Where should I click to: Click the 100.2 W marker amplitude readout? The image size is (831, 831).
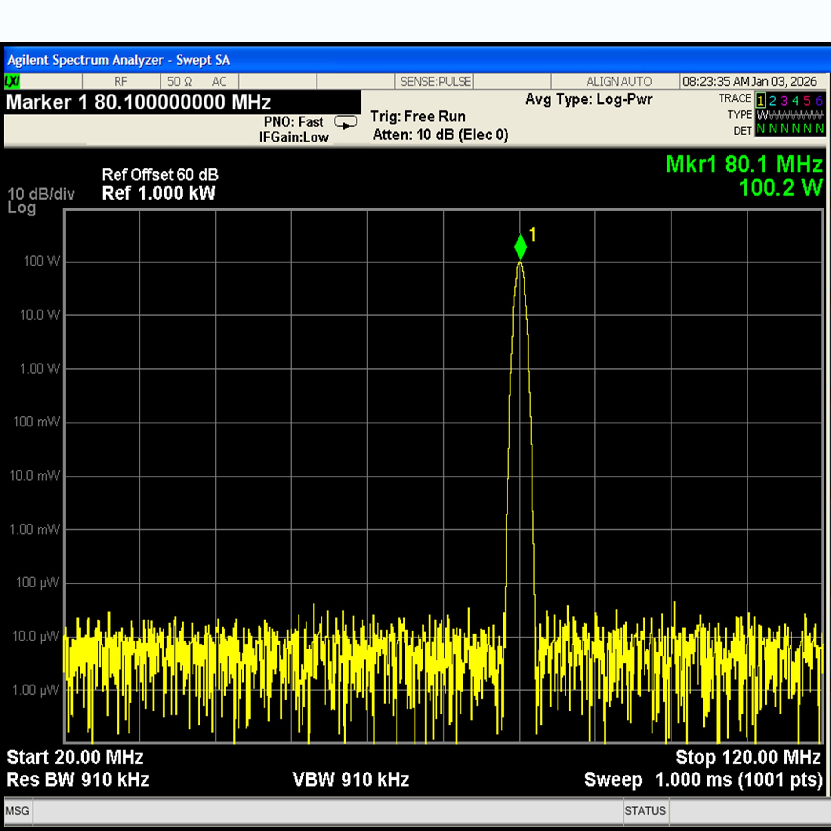tap(780, 188)
